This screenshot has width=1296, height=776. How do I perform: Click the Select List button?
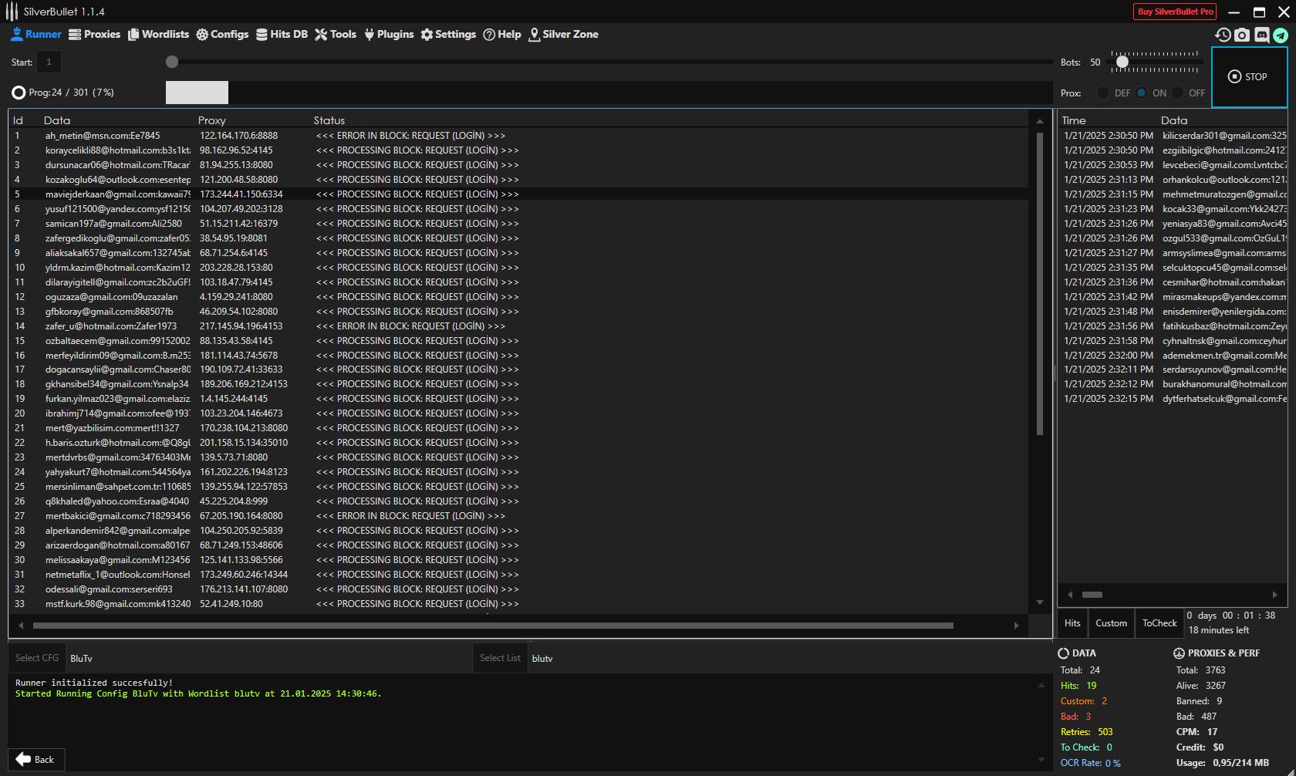(x=500, y=658)
